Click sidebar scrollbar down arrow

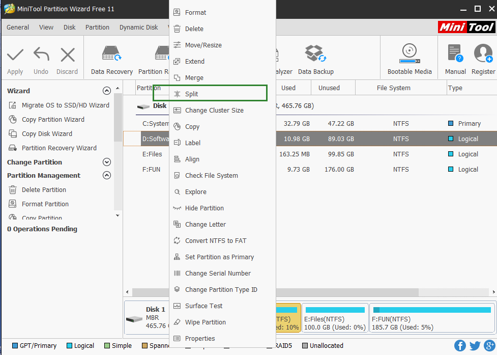[118, 215]
